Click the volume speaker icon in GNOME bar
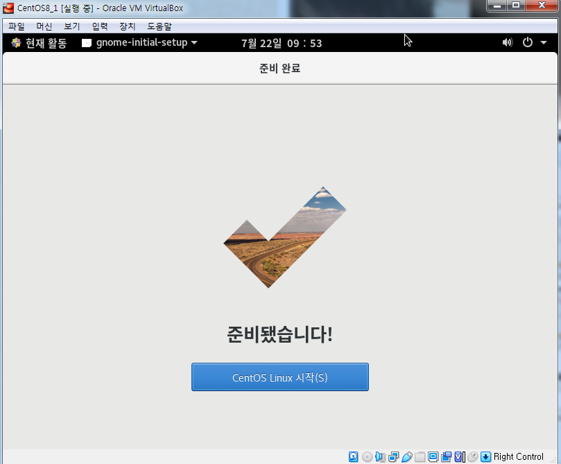This screenshot has width=561, height=464. [x=508, y=42]
